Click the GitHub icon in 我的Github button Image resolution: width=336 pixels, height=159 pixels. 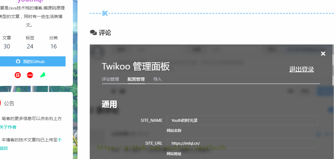pyautogui.click(x=18, y=62)
